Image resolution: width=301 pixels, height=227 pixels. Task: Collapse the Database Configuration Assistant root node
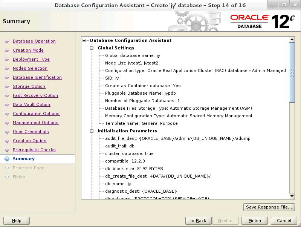84,40
